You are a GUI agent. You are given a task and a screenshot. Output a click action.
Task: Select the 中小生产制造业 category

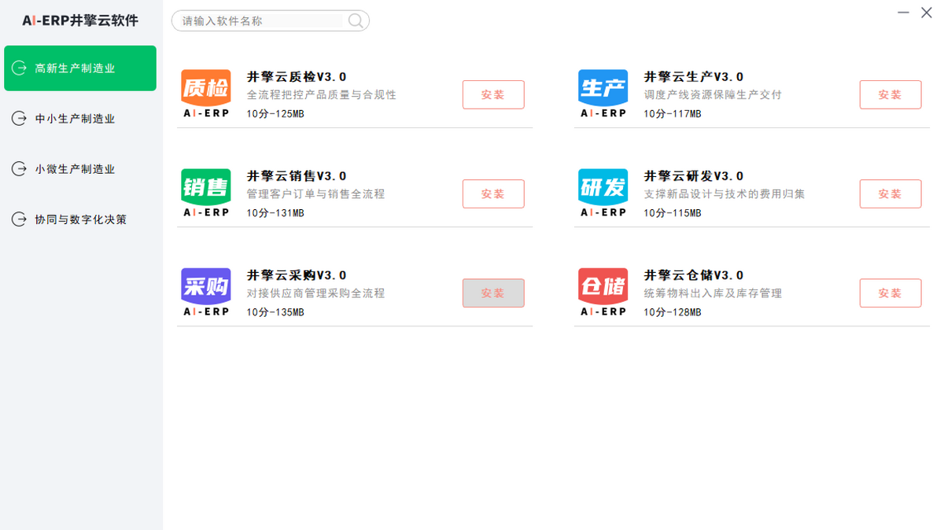point(80,119)
